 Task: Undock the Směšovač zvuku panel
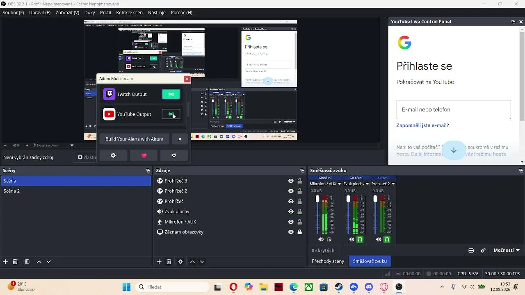(x=521, y=170)
